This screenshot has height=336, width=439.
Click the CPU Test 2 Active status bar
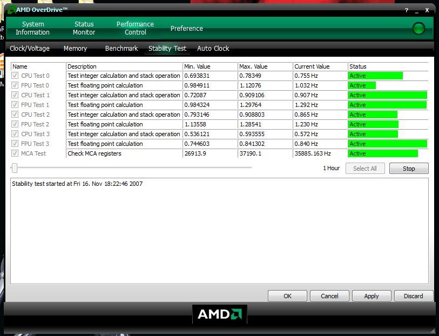pyautogui.click(x=373, y=115)
